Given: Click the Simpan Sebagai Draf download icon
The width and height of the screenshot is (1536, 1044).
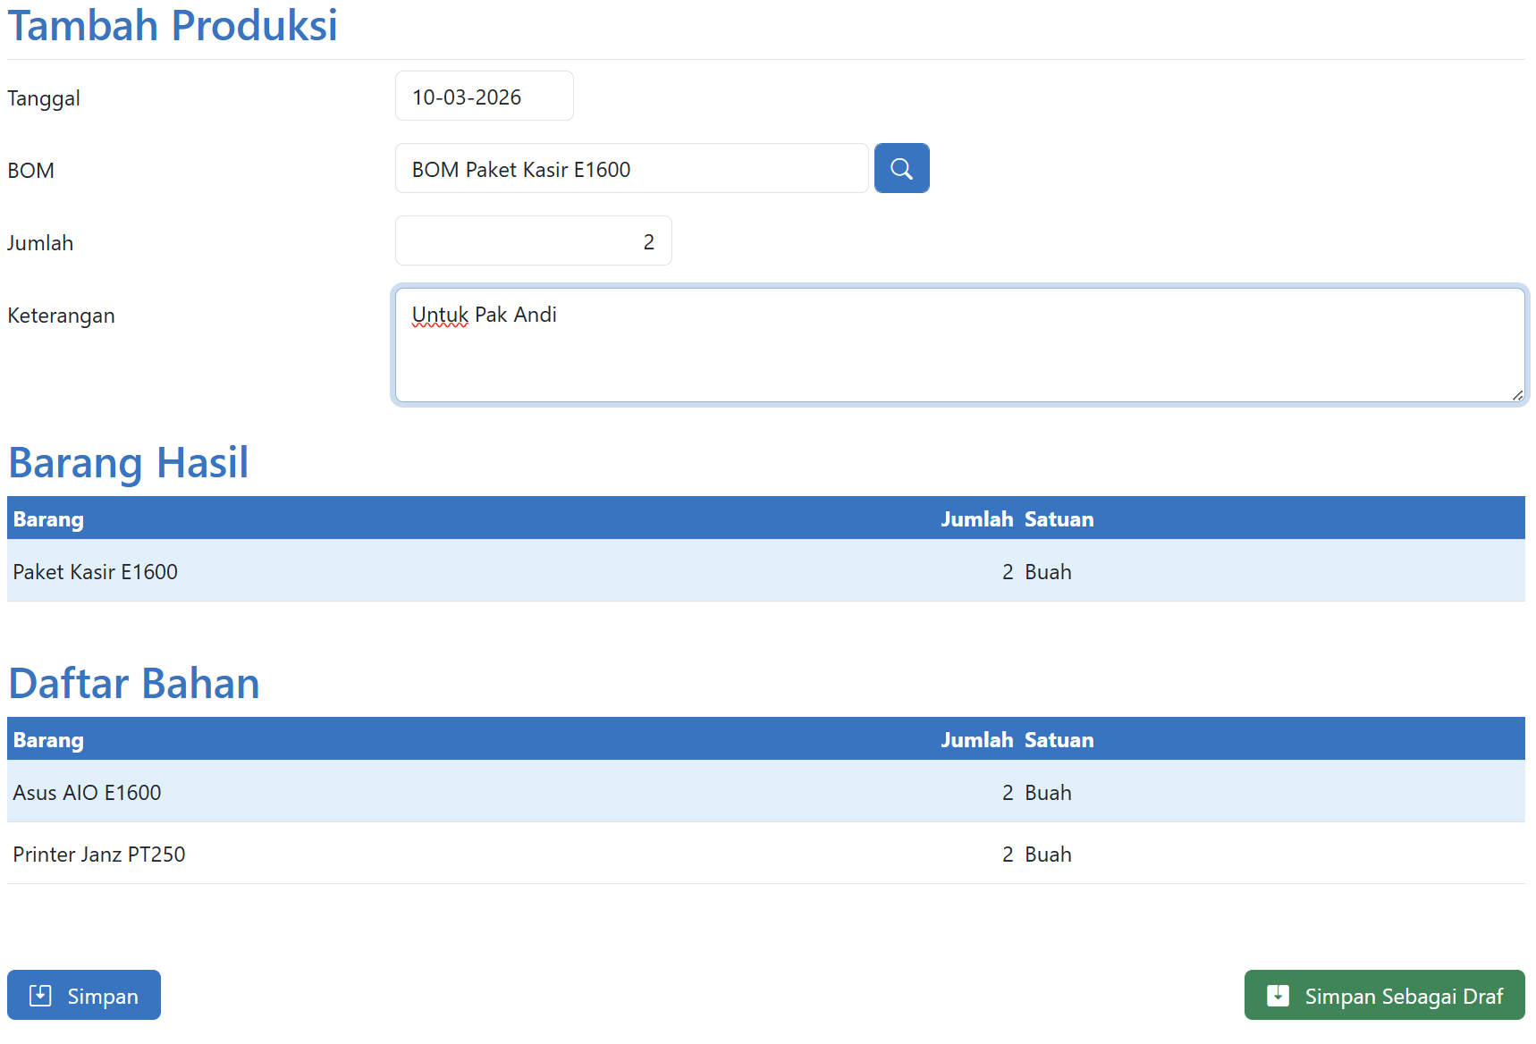Looking at the screenshot, I should point(1279,996).
